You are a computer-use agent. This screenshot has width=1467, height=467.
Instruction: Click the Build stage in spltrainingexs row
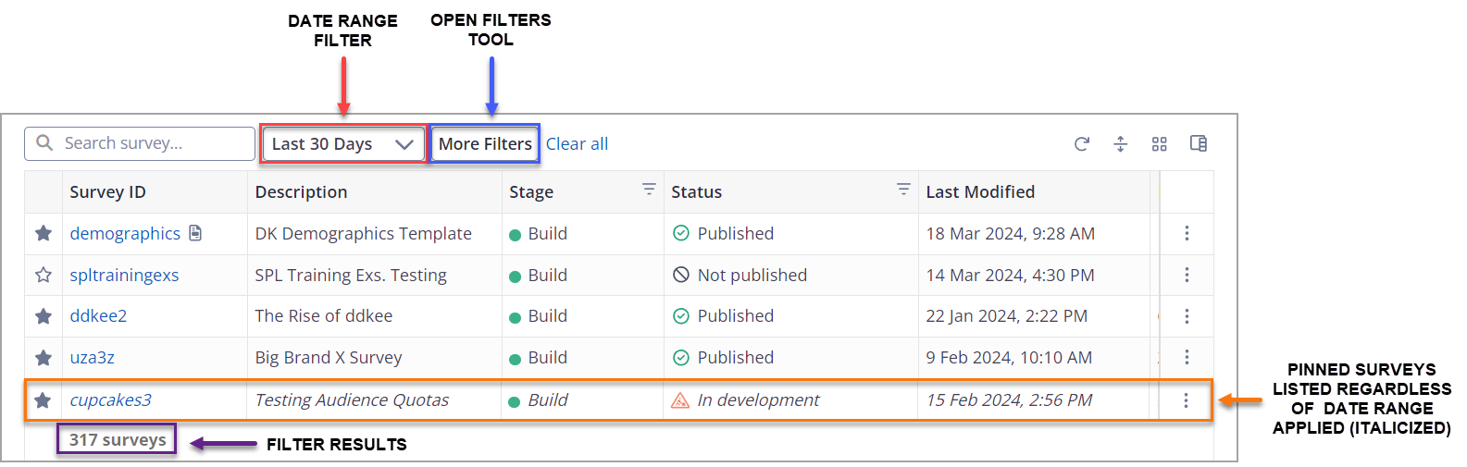point(539,276)
